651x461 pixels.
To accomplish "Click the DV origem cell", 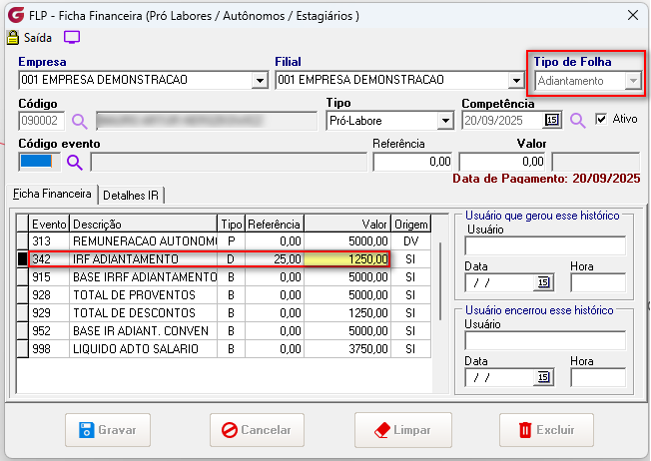I will click(x=411, y=241).
